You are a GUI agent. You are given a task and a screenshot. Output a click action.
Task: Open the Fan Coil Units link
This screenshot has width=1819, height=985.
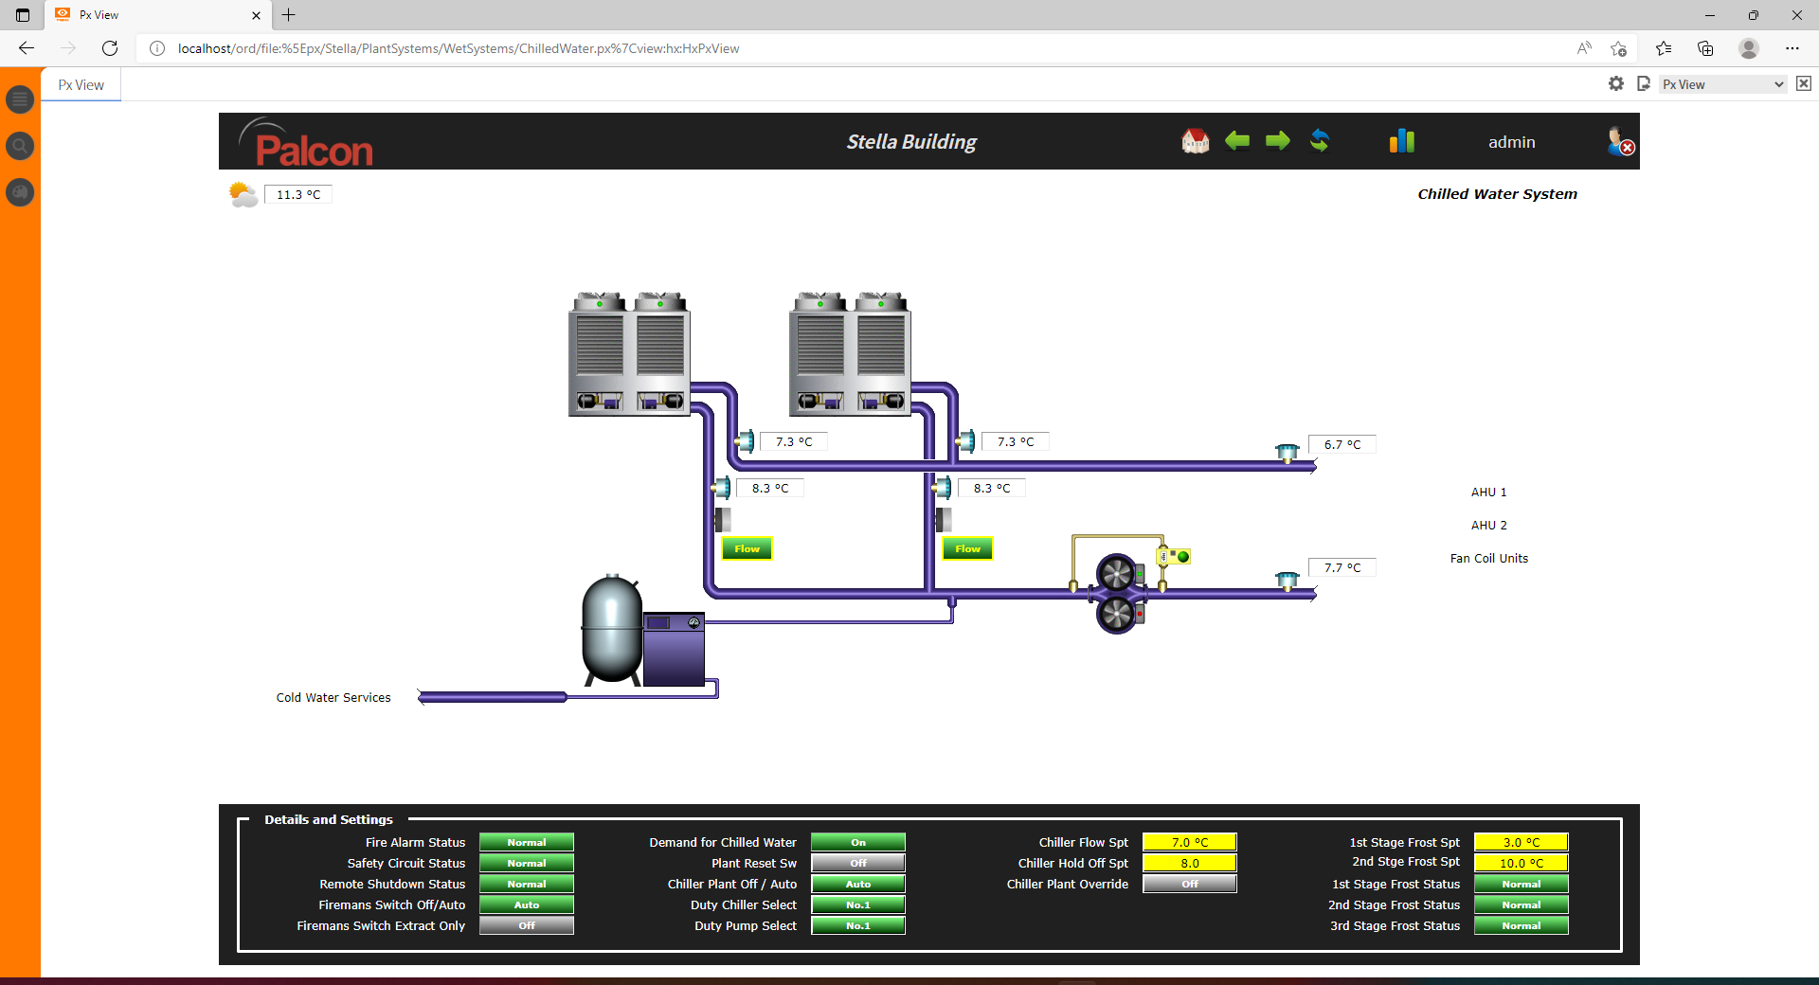pos(1488,559)
